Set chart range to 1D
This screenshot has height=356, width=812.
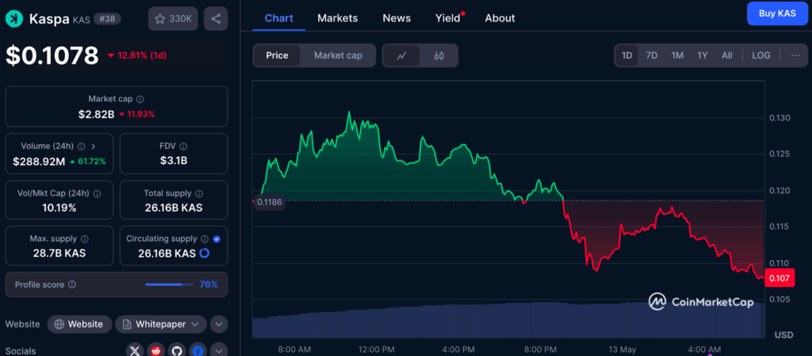point(627,56)
